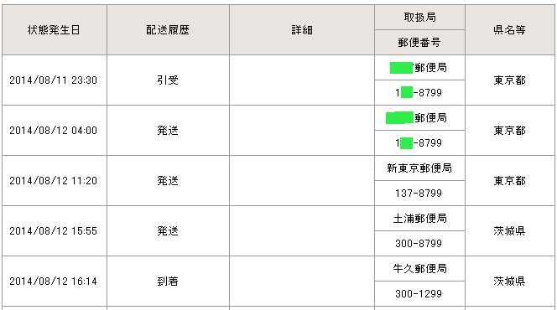The height and width of the screenshot is (310, 557).
Task: Click the 詳細 column header
Action: [302, 30]
